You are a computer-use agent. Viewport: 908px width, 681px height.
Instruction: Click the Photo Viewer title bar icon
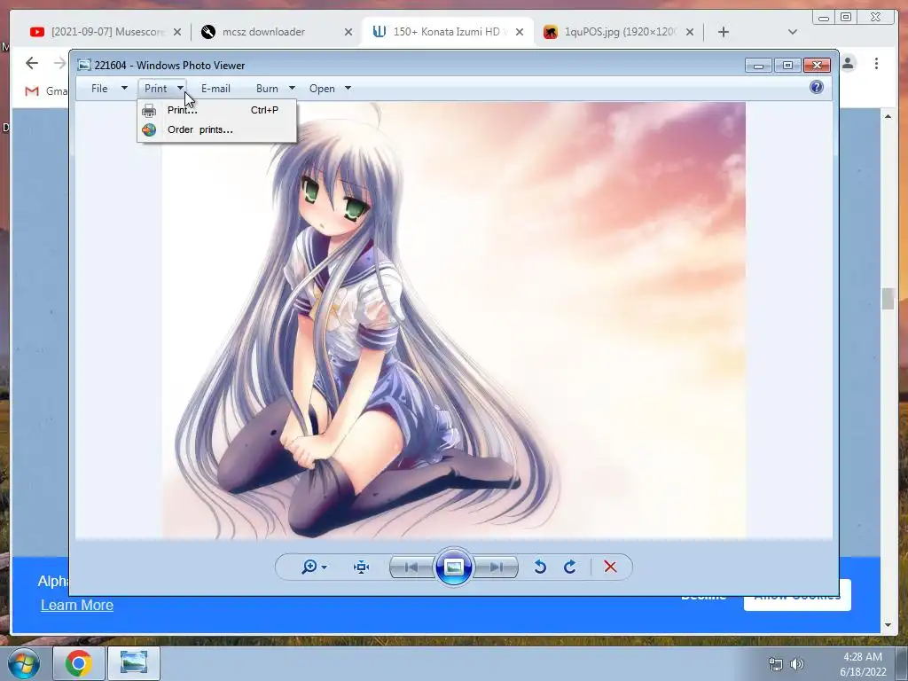[x=84, y=65]
